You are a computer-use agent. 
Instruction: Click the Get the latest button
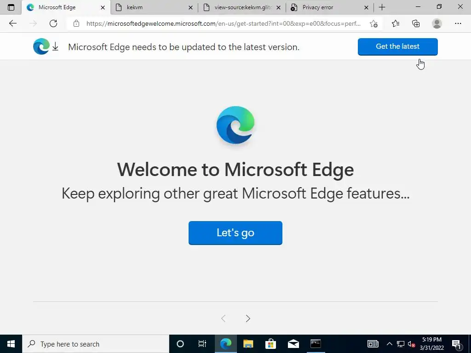[x=398, y=46]
